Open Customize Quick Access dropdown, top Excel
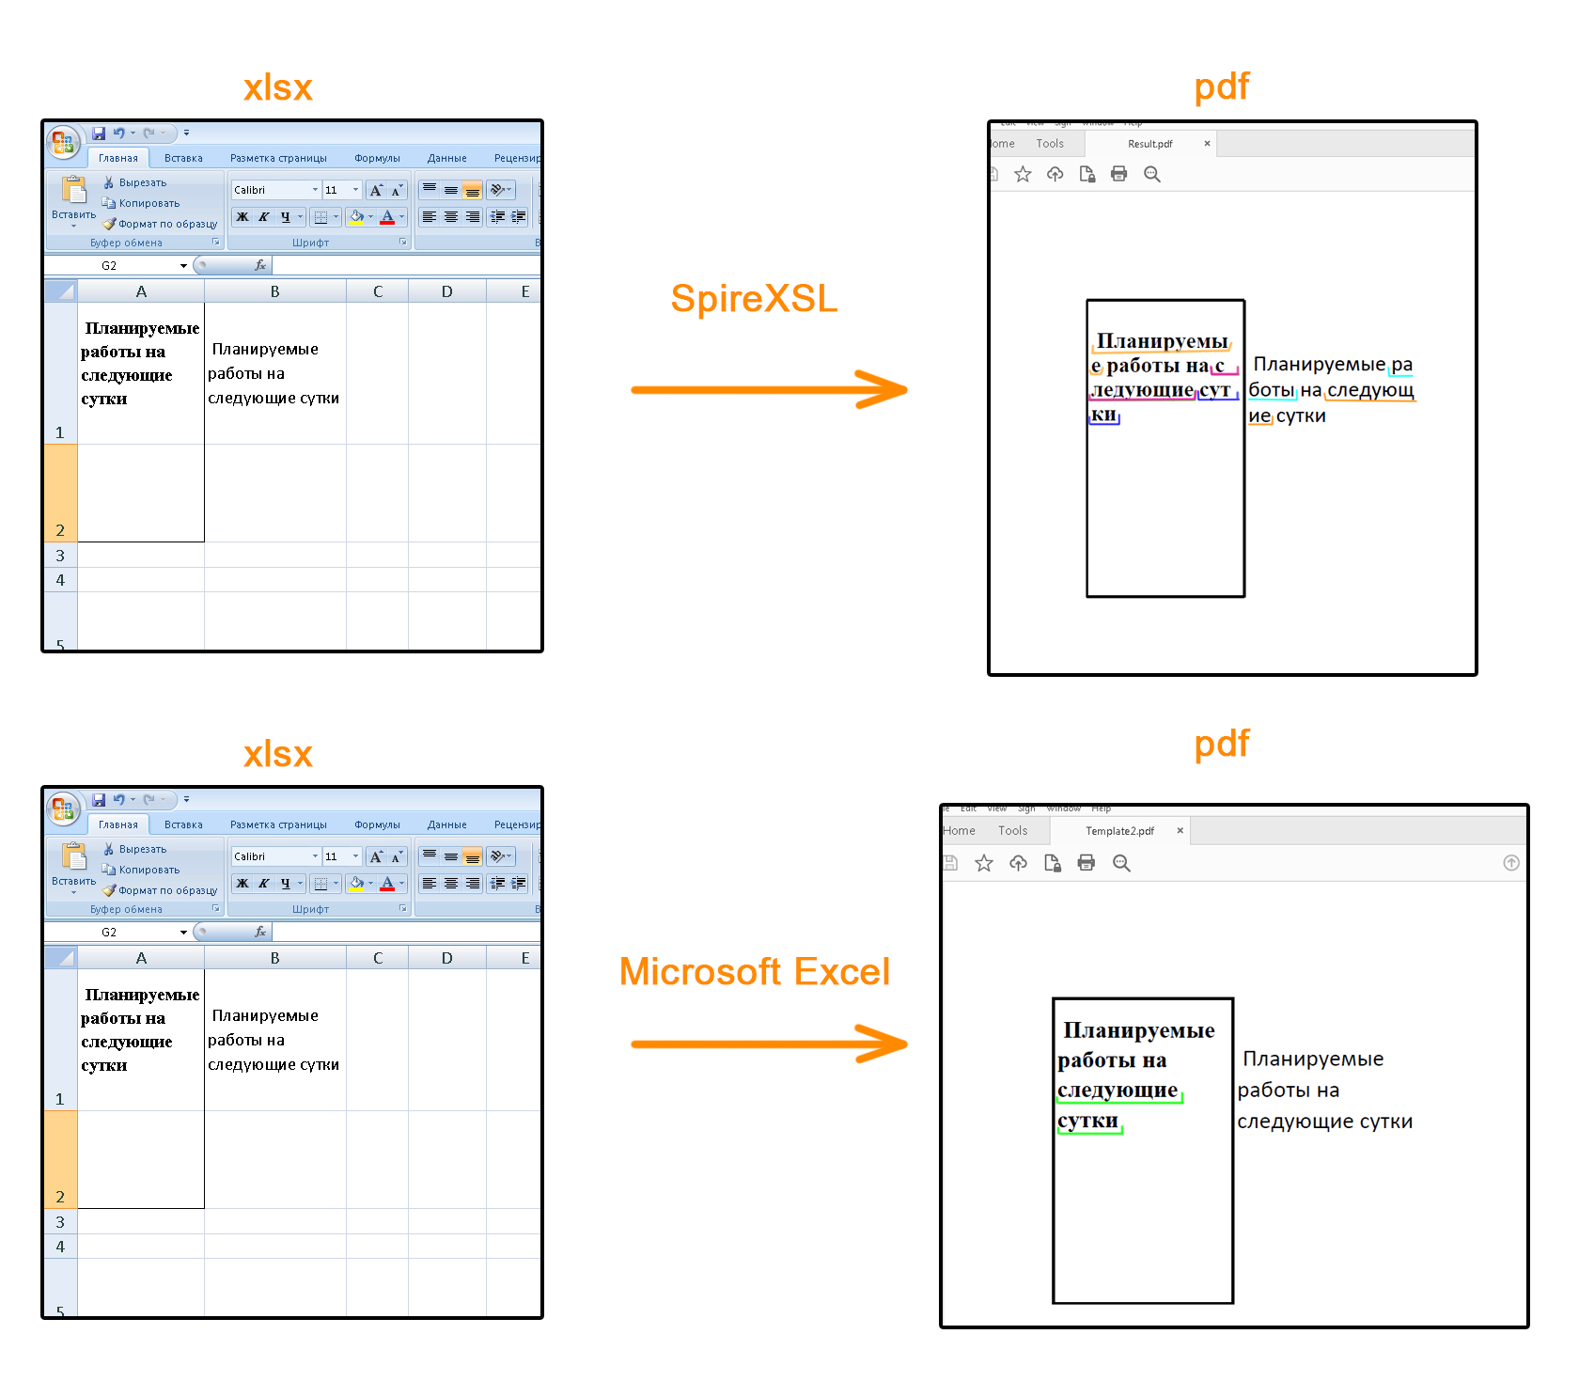This screenshot has height=1397, width=1579. [x=186, y=133]
